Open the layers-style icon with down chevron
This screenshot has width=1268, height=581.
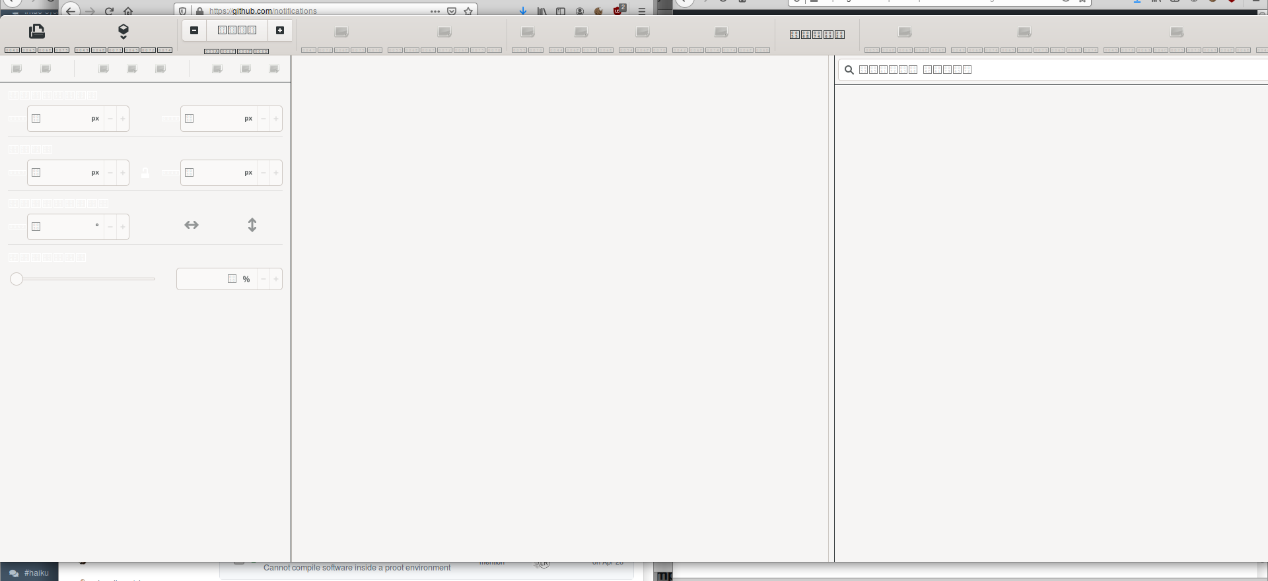pyautogui.click(x=123, y=31)
